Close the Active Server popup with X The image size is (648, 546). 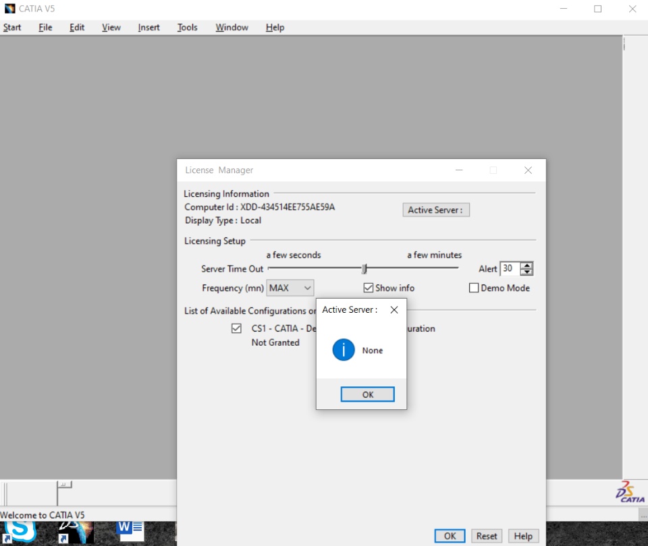pyautogui.click(x=394, y=309)
